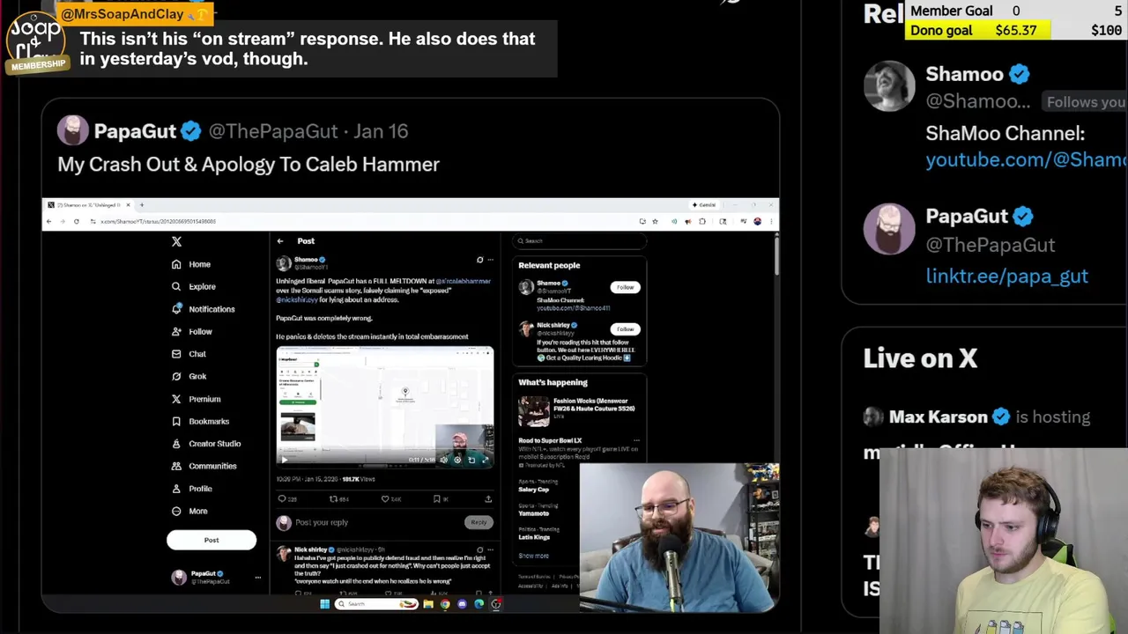The height and width of the screenshot is (634, 1128).
Task: Click Show more under trends
Action: click(533, 556)
